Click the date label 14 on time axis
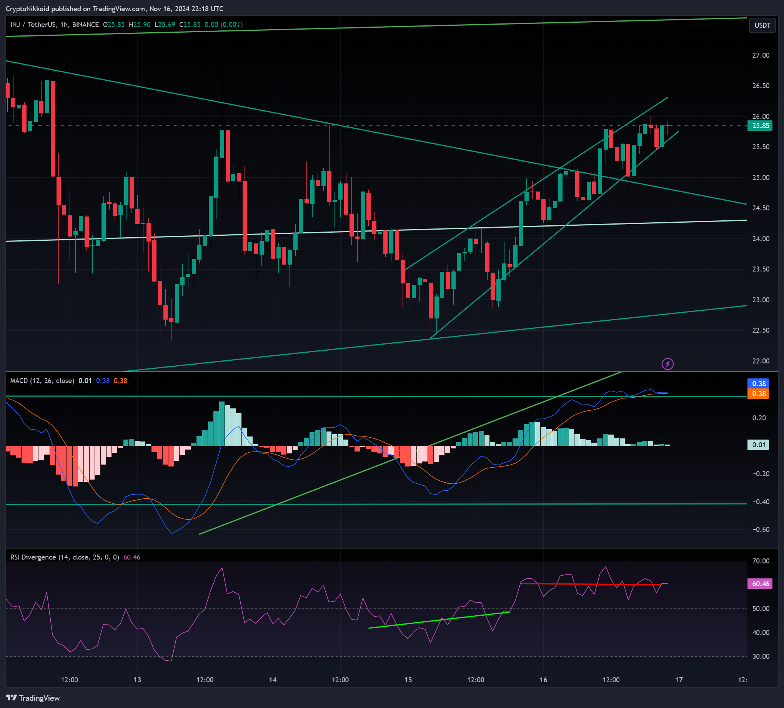This screenshot has height=708, width=784. pyautogui.click(x=273, y=680)
